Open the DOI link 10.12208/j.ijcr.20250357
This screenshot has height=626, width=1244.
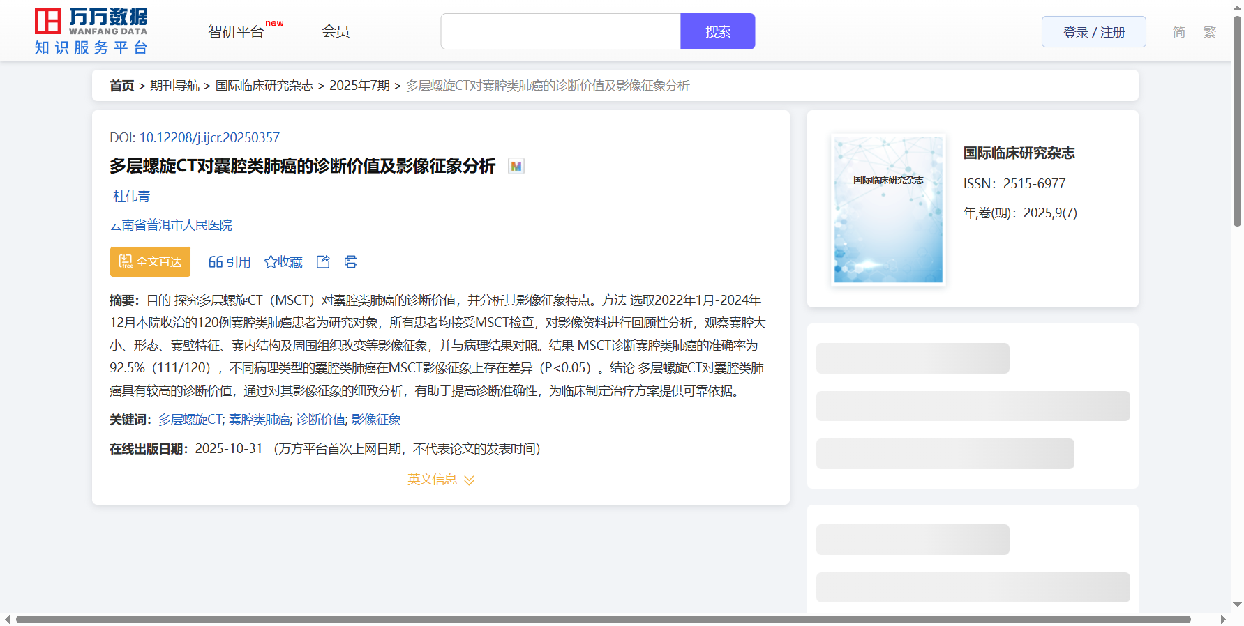coord(209,137)
